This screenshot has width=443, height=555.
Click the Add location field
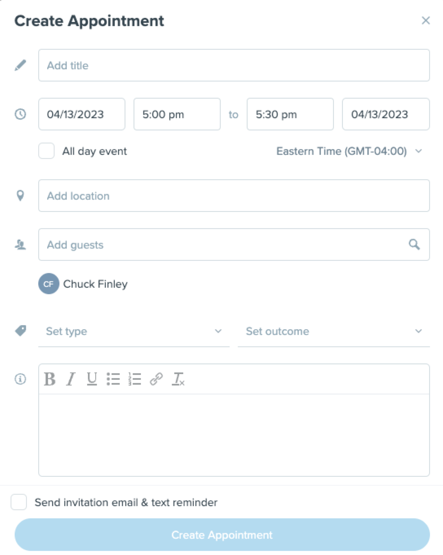pyautogui.click(x=234, y=196)
